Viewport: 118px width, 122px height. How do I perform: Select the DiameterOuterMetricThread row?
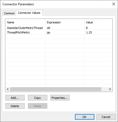point(59,28)
